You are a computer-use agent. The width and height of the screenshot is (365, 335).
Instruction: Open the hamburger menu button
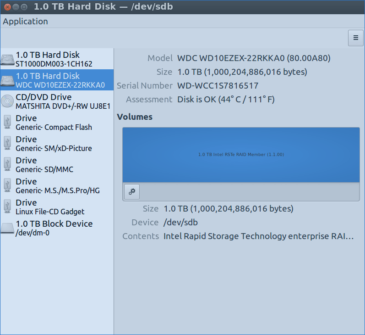[x=355, y=38]
